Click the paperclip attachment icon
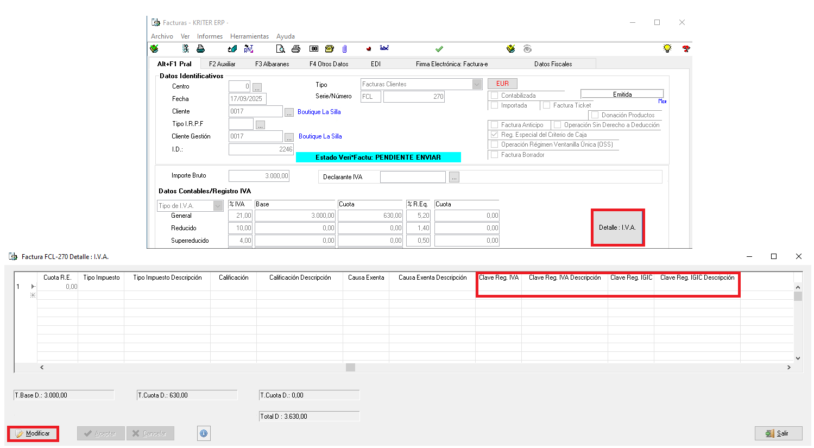Viewport: 814px width, 448px height. tap(344, 49)
